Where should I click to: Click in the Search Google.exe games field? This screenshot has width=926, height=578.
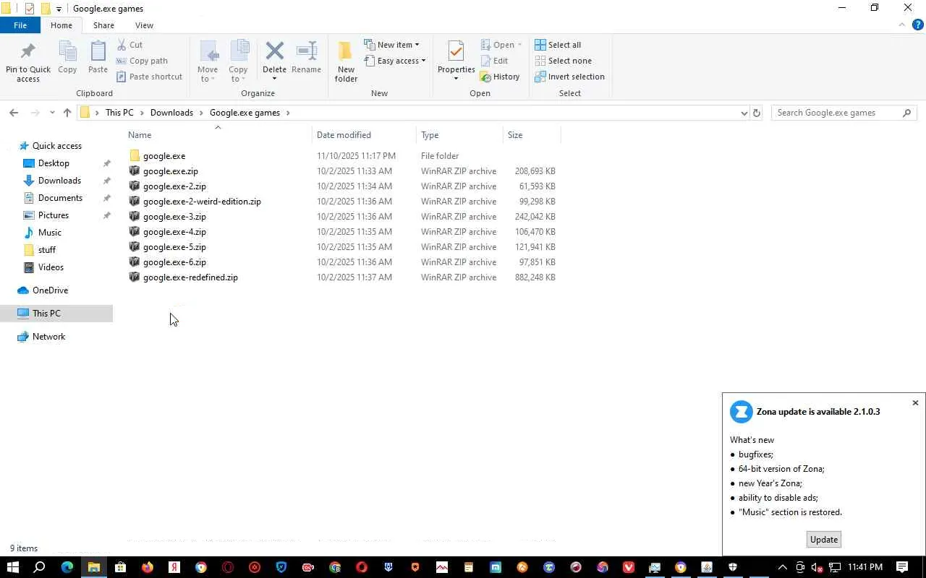837,113
